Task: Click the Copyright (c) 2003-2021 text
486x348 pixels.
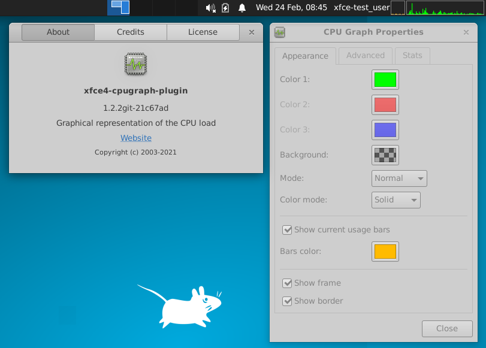Action: 135,152
